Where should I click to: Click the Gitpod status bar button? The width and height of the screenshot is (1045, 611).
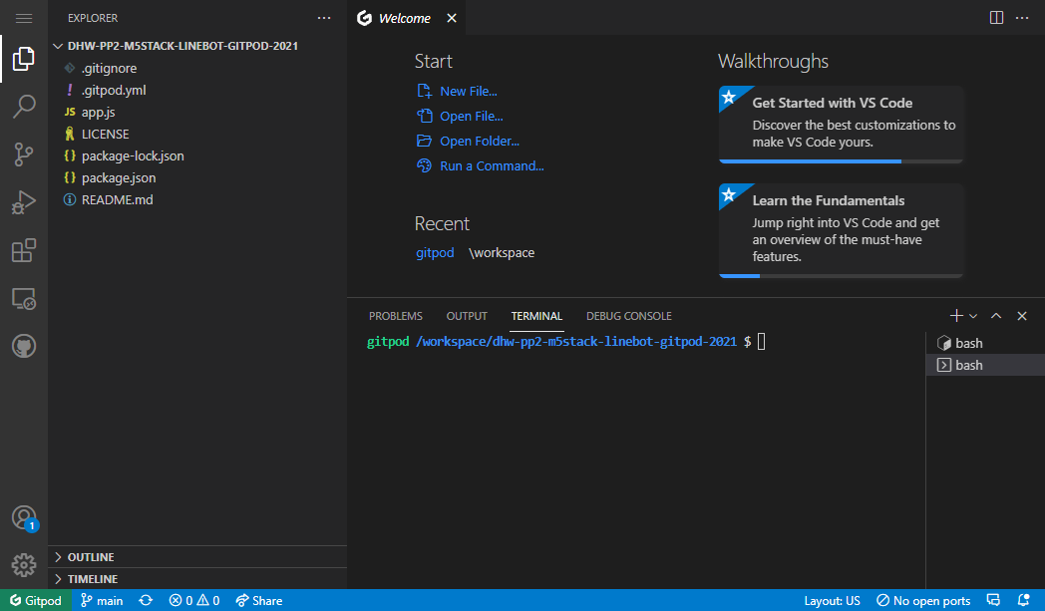[35, 600]
